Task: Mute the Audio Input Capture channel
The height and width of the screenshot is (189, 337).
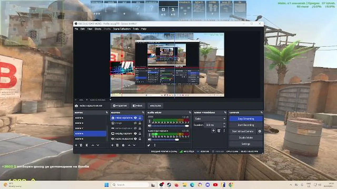Action: point(149,140)
